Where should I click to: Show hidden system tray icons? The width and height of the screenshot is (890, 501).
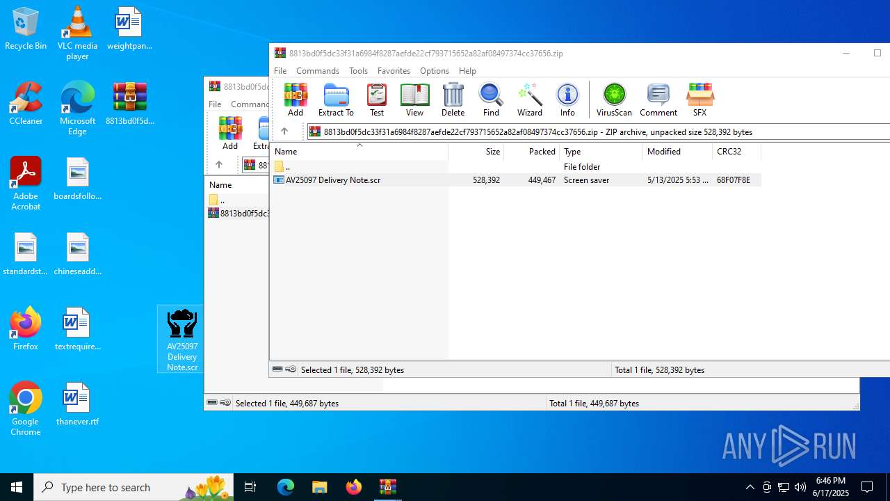pyautogui.click(x=750, y=487)
